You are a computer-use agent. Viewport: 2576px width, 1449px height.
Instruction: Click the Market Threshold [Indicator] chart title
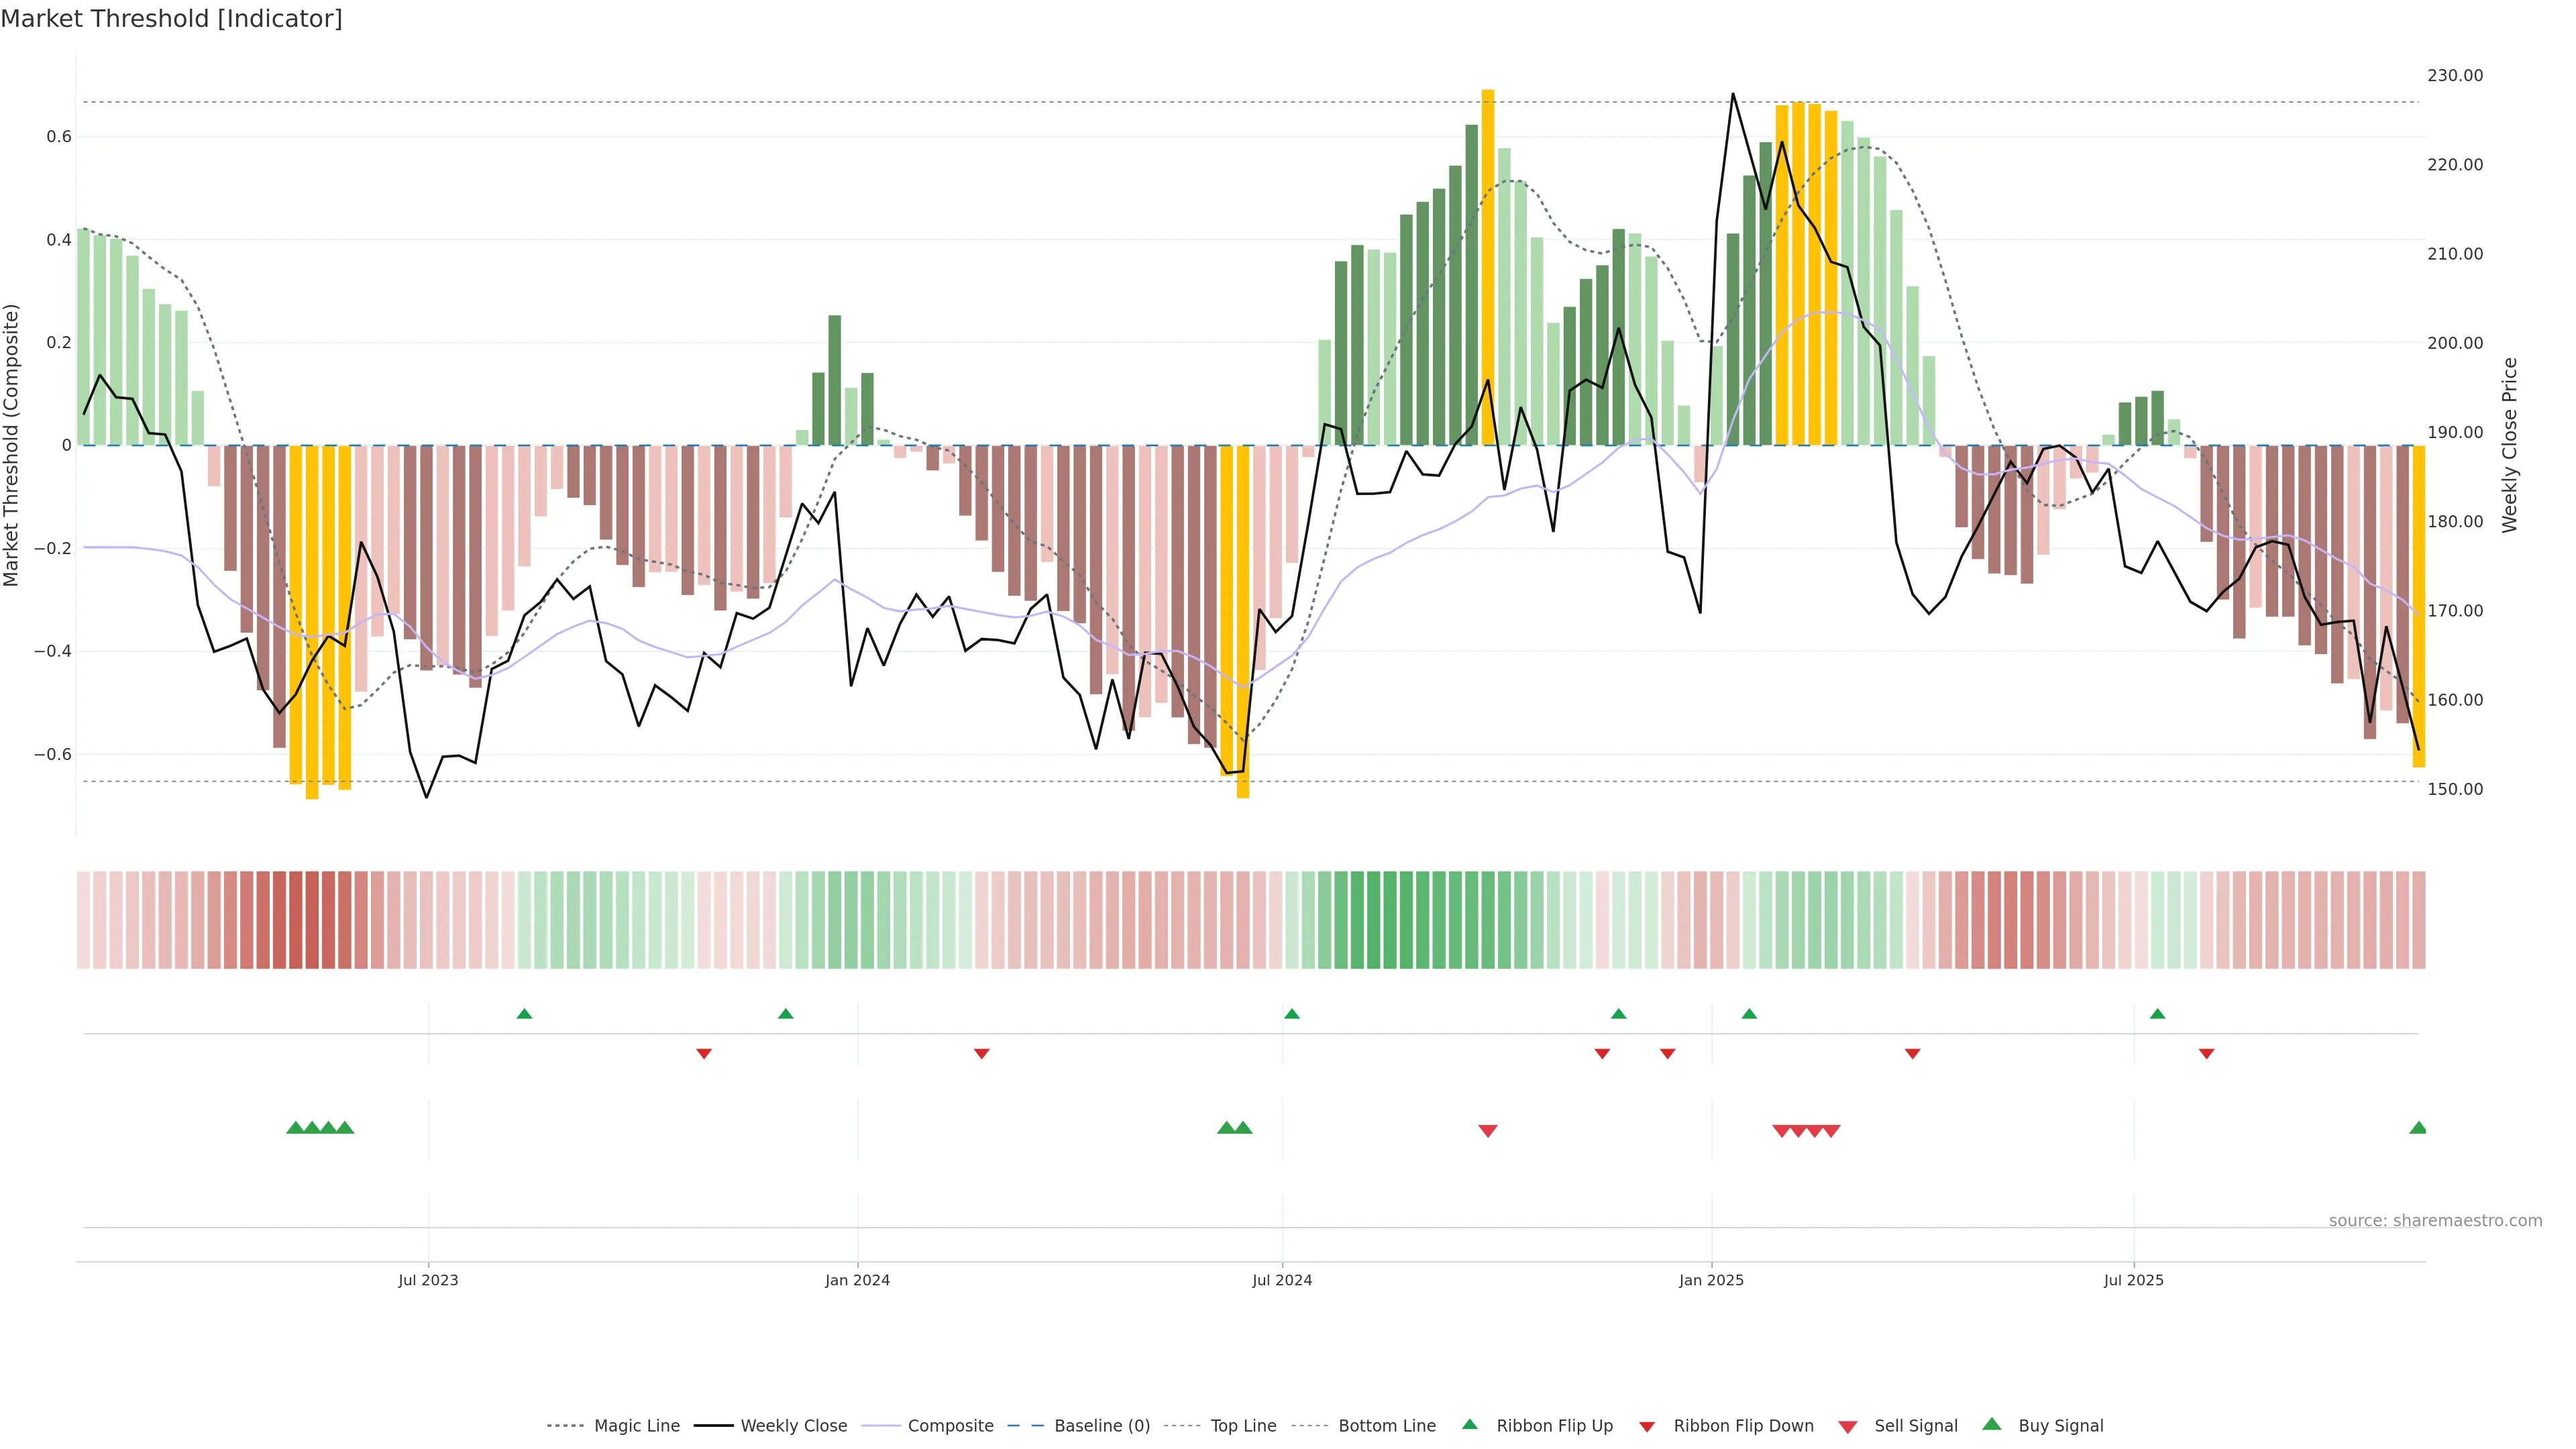pos(171,19)
